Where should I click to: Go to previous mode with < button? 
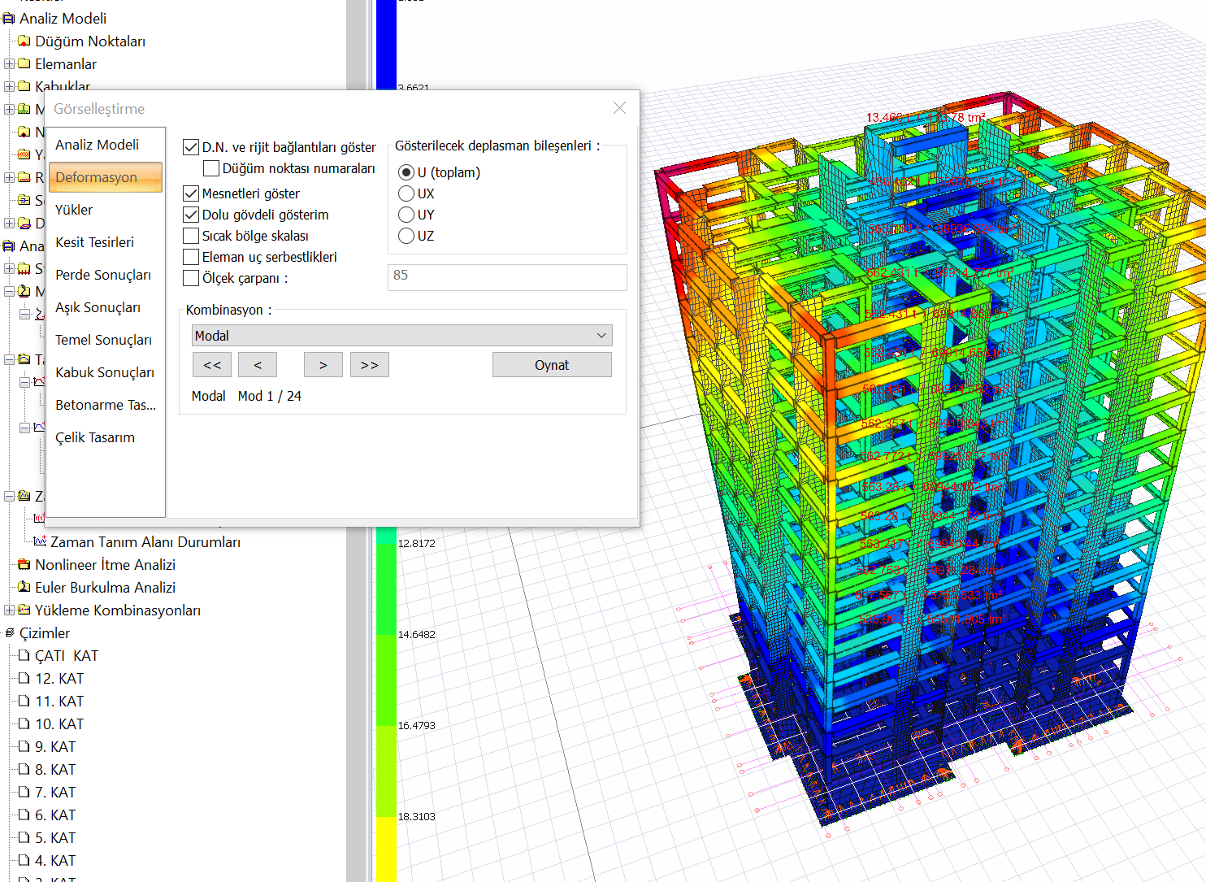click(258, 365)
